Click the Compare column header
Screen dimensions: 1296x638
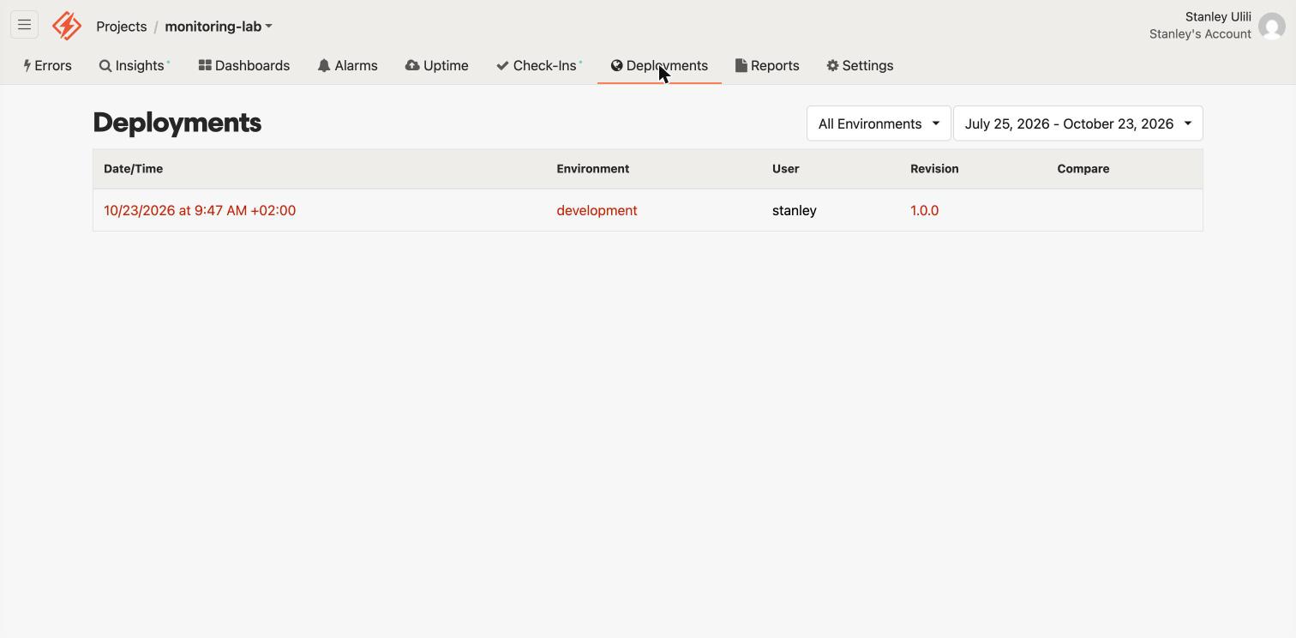[1083, 169]
